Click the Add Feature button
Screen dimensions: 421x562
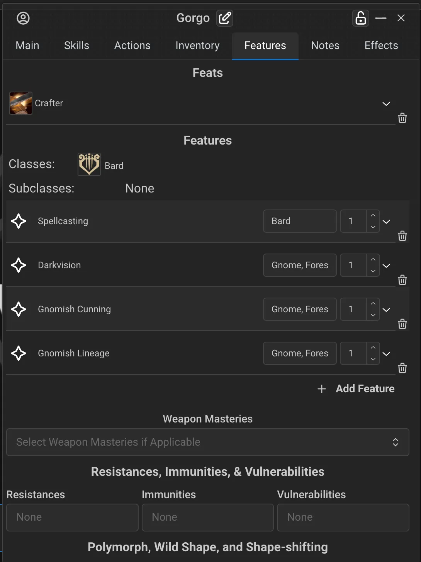356,388
